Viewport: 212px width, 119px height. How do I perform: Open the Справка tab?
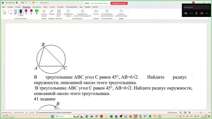point(87,7)
